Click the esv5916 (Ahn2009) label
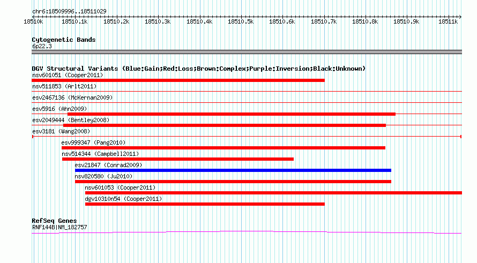This screenshot has width=477, height=263. coord(59,109)
